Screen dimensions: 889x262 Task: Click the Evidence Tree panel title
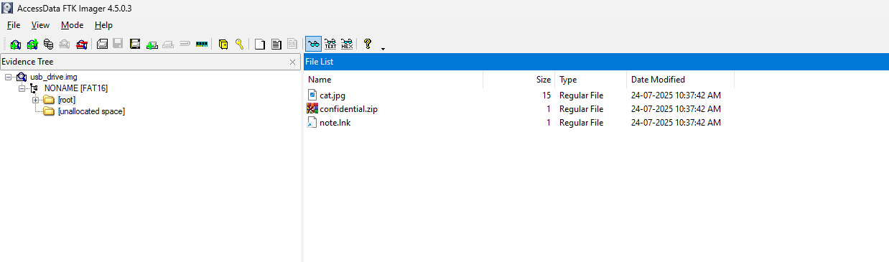[27, 62]
